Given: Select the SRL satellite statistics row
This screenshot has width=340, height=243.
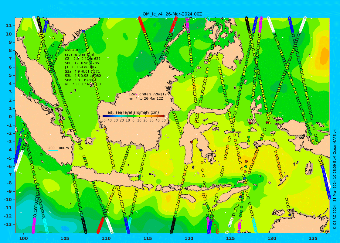Looking at the screenshot, I should pos(82,63).
